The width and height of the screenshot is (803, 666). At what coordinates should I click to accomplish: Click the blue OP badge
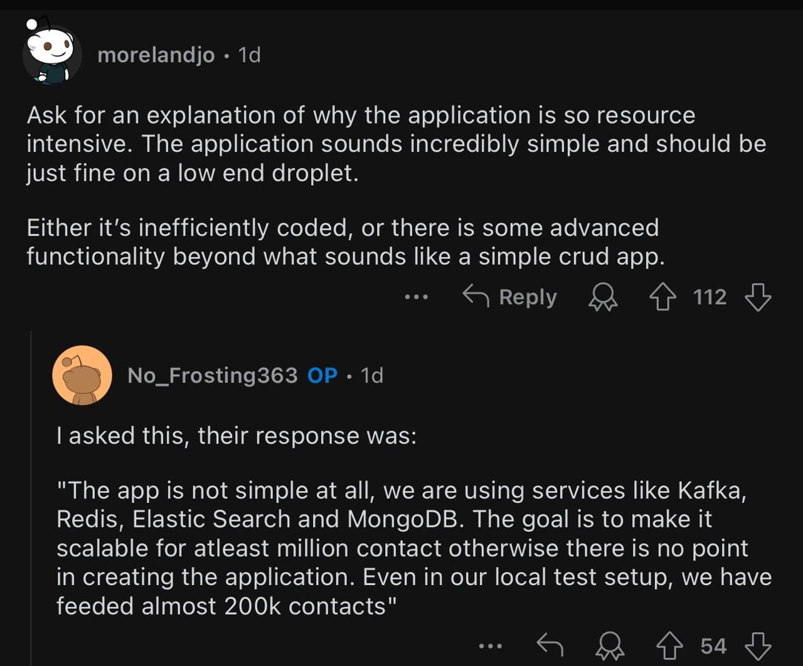322,375
